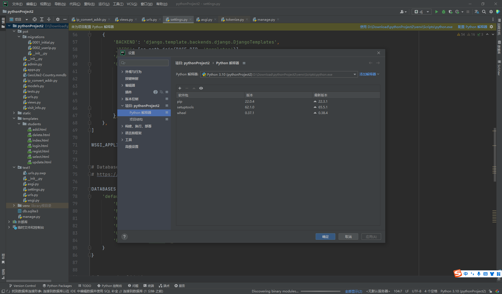Open the help question mark button
The width and height of the screenshot is (502, 294).
[124, 237]
